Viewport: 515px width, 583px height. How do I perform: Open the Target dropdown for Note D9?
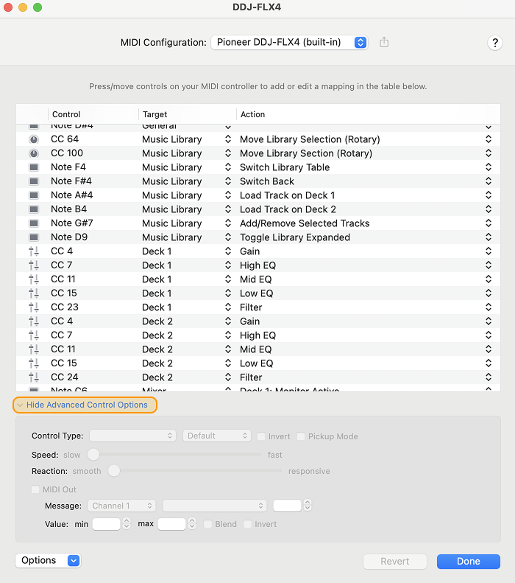[228, 237]
